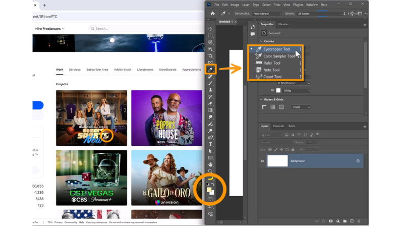401x226 pixels.
Task: Toggle Quick Mask mode icon
Action: [x=210, y=199]
